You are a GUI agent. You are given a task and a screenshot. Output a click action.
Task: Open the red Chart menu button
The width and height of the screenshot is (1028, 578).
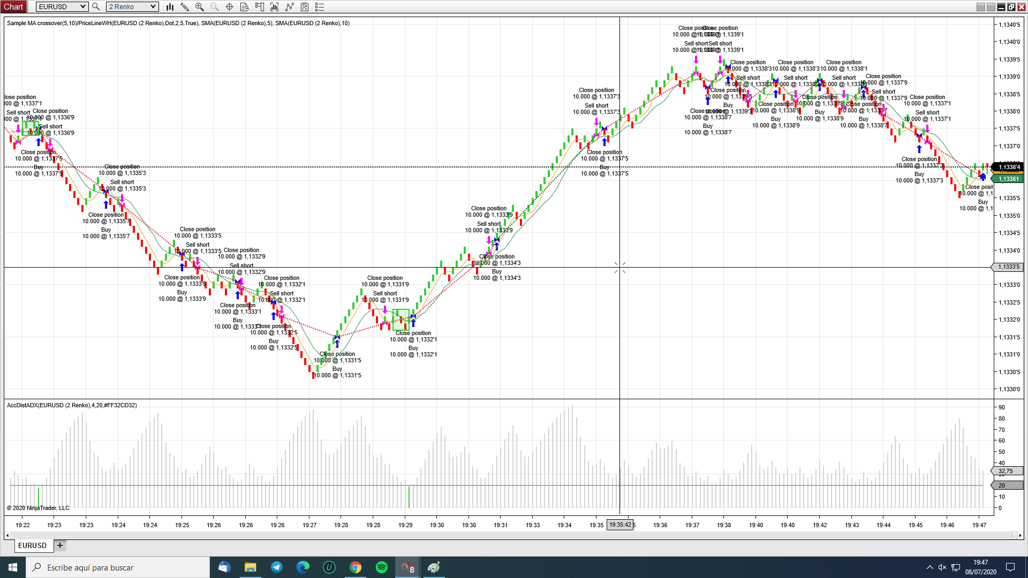[13, 7]
